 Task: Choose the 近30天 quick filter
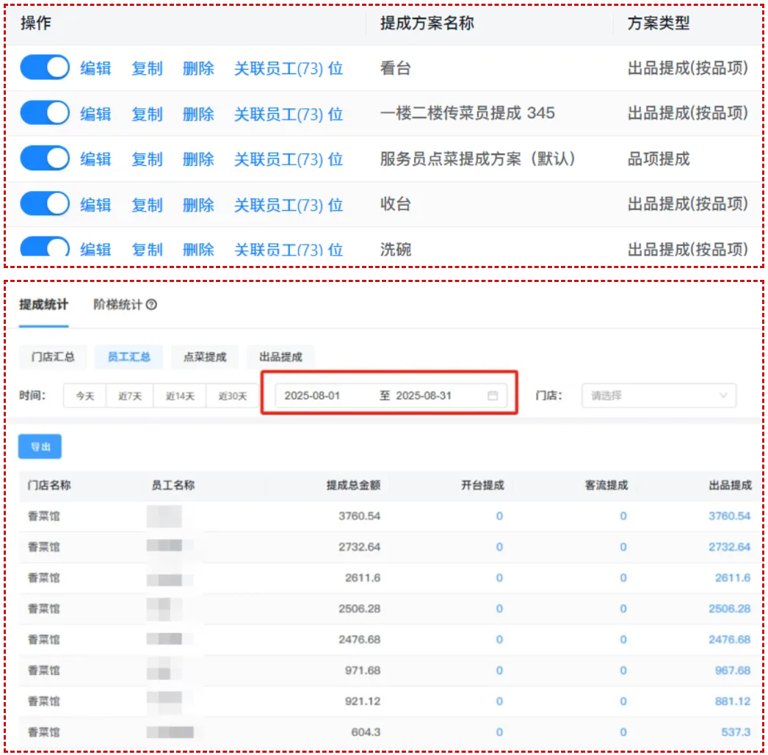pyautogui.click(x=232, y=396)
